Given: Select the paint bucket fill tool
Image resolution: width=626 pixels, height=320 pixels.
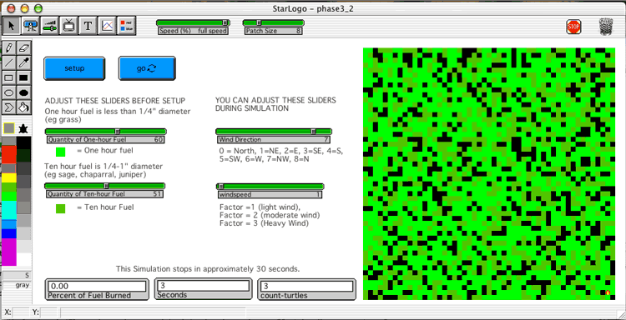Looking at the screenshot, I should point(24,107).
